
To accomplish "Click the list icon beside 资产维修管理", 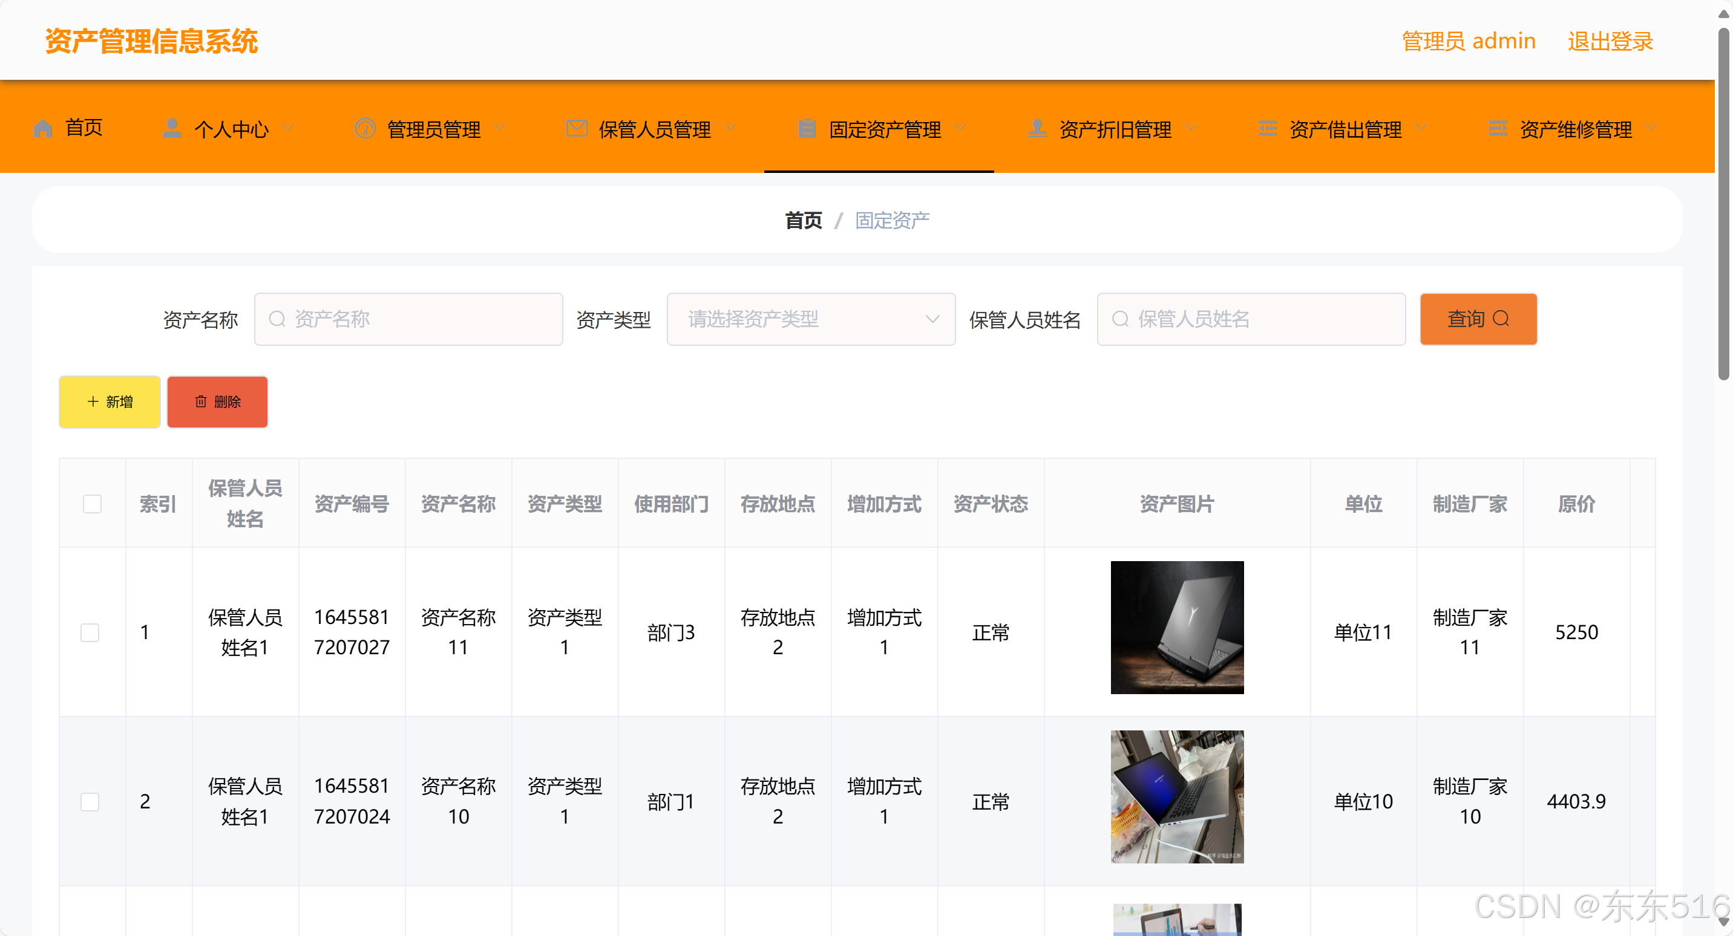I will [1498, 128].
